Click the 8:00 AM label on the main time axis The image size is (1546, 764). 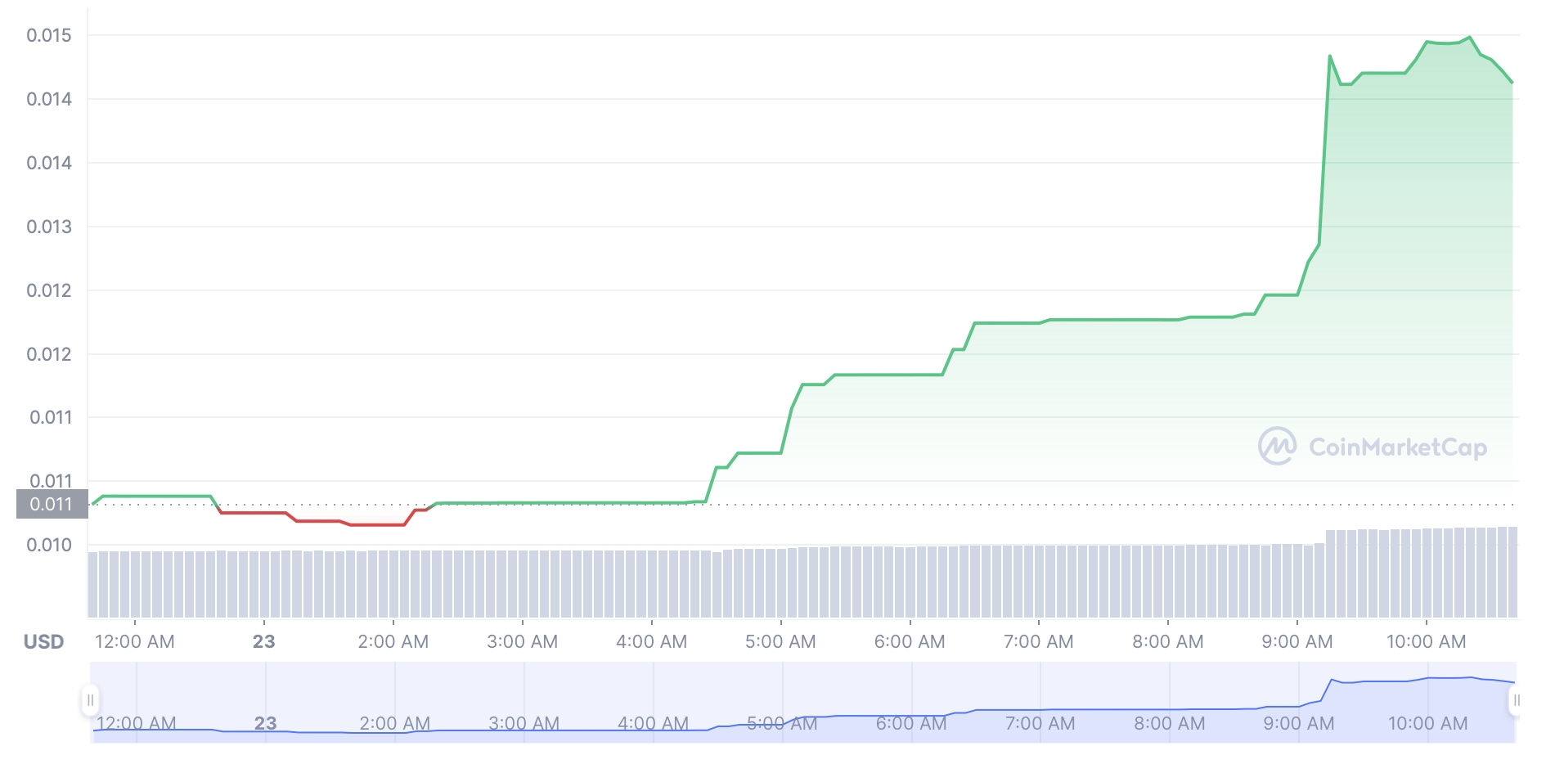[x=1168, y=642]
